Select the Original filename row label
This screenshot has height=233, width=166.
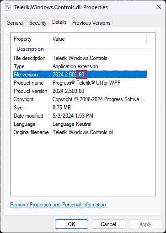click(31, 132)
